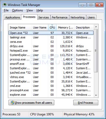Sort by Image Name column header
The height and width of the screenshot is (119, 106).
click(20, 27)
